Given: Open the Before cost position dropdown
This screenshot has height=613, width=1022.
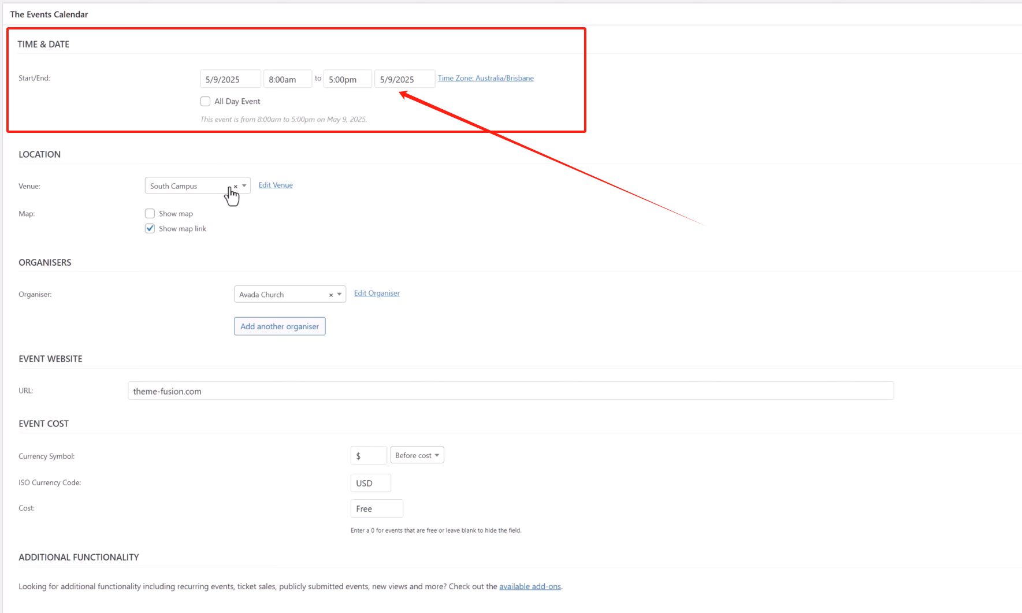Looking at the screenshot, I should (x=417, y=455).
